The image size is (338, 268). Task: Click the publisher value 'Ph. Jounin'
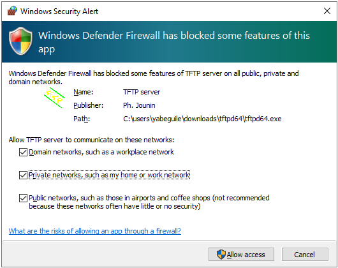click(x=139, y=105)
